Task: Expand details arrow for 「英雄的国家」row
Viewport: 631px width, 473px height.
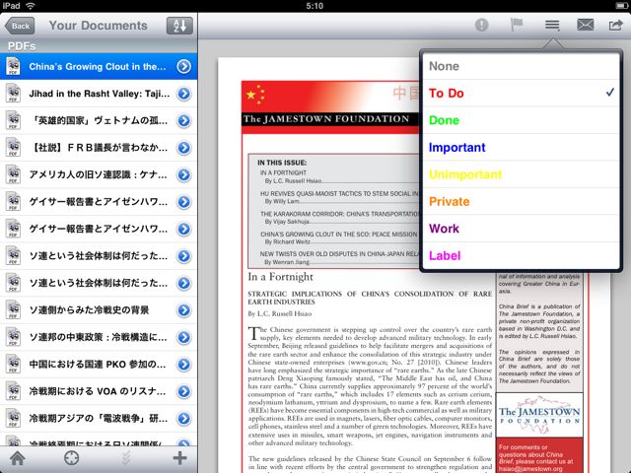Action: [184, 120]
